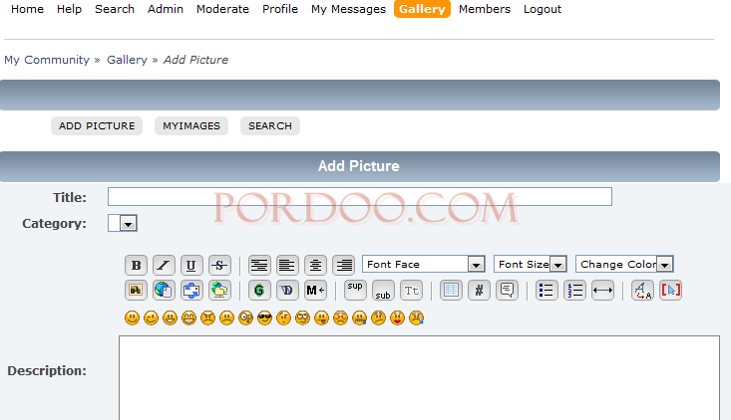Center align the text
This screenshot has height=420, width=731.
coord(315,265)
